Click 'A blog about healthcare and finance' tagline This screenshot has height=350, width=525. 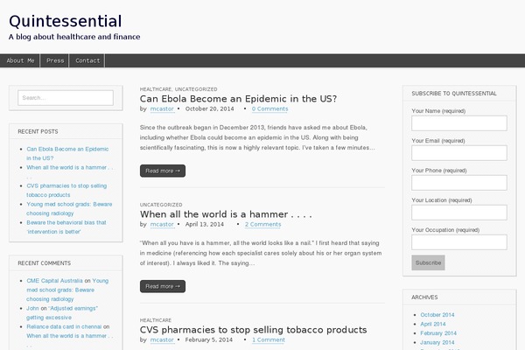[74, 37]
